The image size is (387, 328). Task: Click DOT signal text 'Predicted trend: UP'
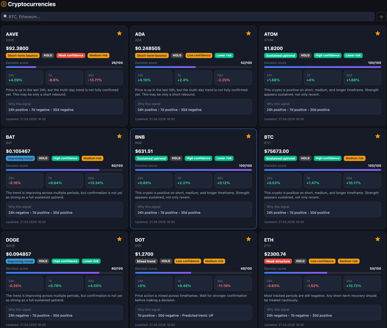(x=198, y=316)
